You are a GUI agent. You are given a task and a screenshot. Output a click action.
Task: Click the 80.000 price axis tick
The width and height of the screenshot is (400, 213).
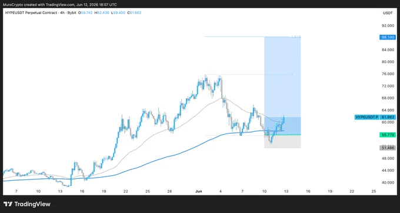click(388, 62)
